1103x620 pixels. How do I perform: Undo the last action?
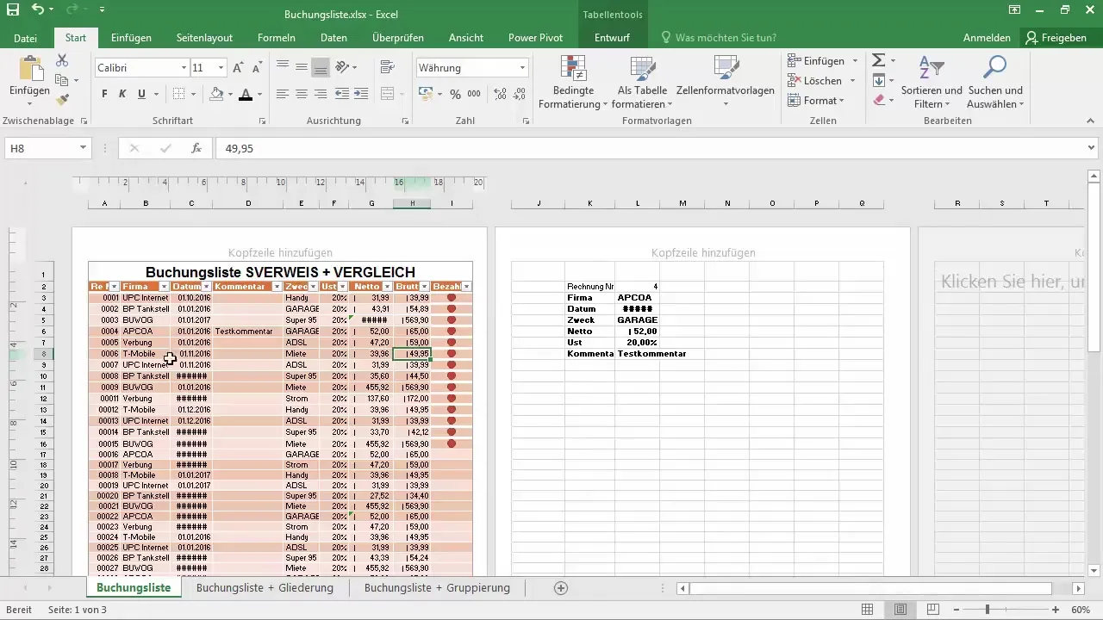(x=38, y=10)
